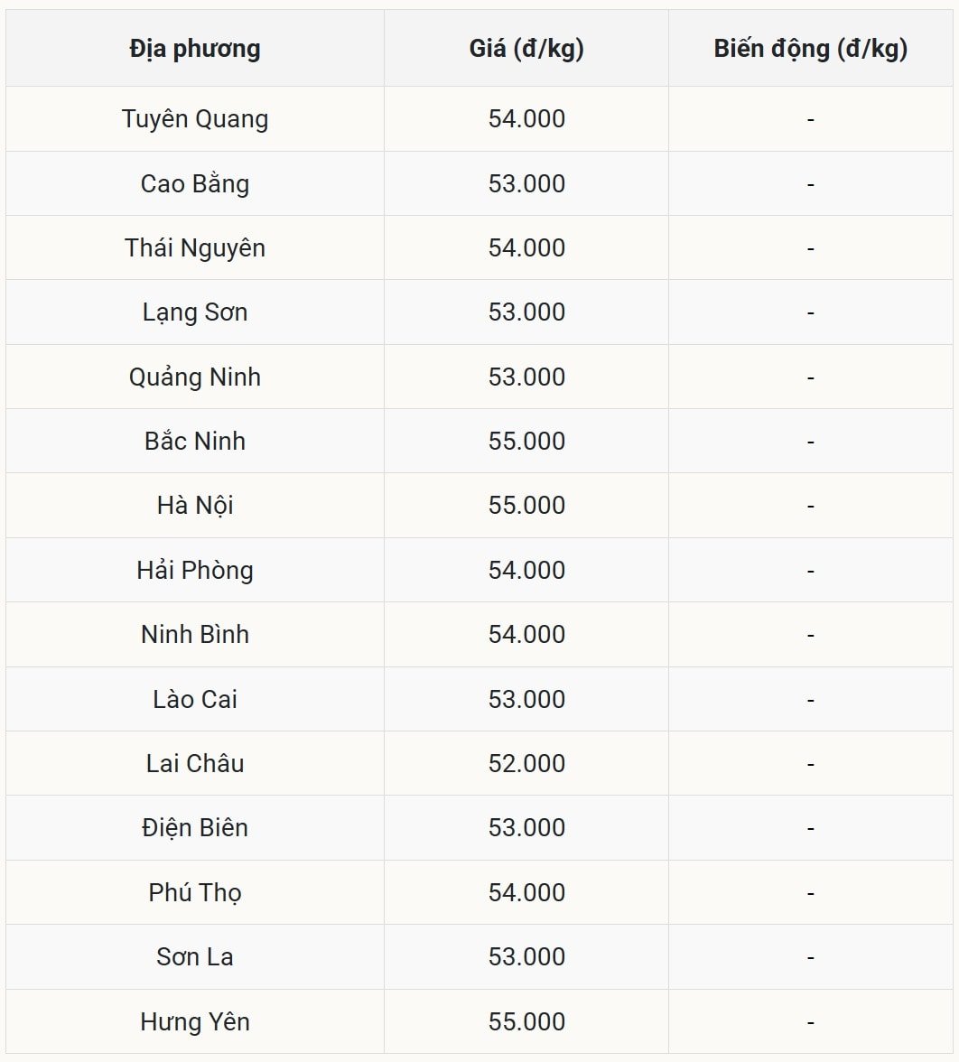Click the Ninh Bình row name
959x1062 pixels.
coord(195,634)
